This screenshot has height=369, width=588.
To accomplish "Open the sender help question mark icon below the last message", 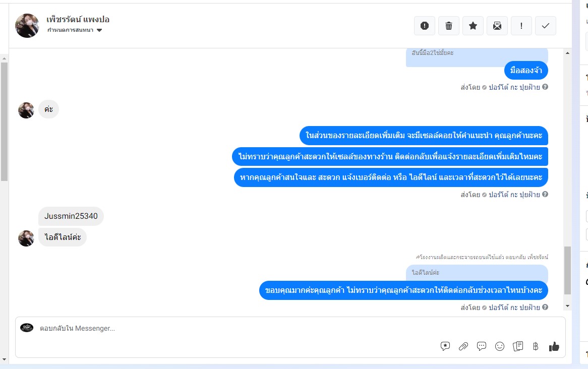I will point(545,307).
